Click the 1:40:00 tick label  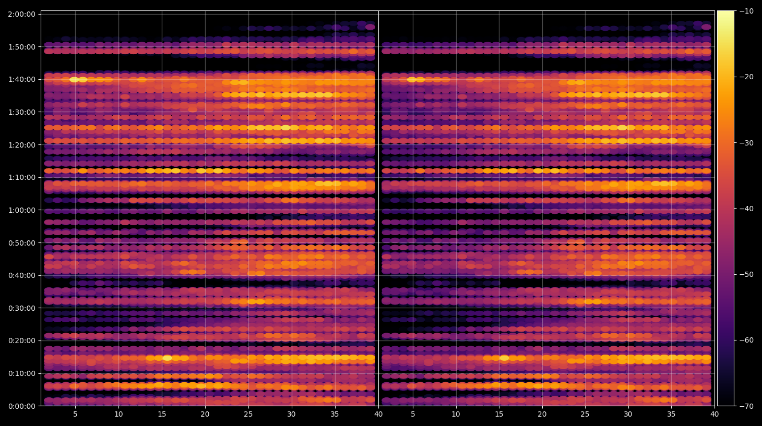[x=21, y=79]
